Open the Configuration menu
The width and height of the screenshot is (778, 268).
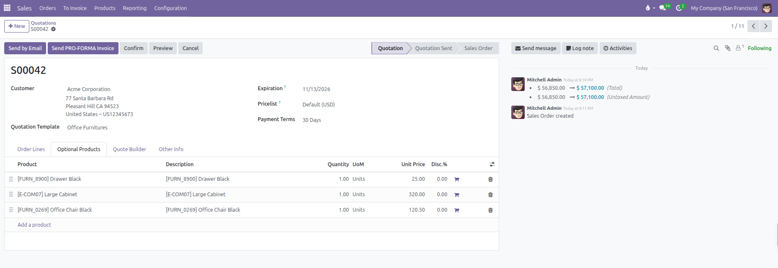pos(170,8)
